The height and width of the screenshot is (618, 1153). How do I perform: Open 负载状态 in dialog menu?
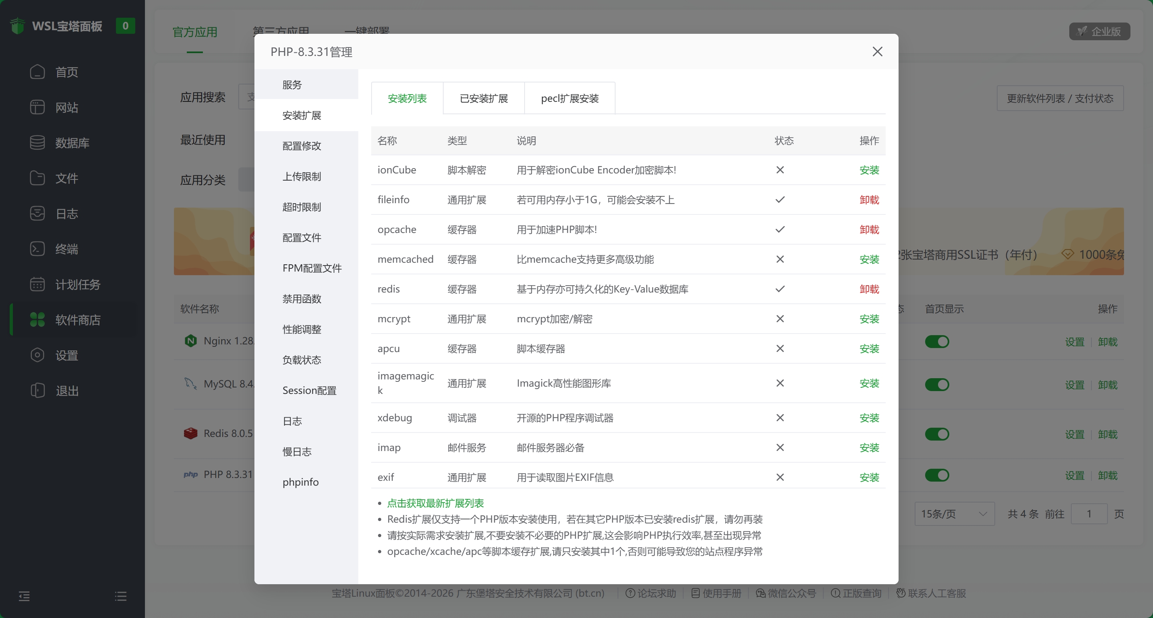[306, 360]
